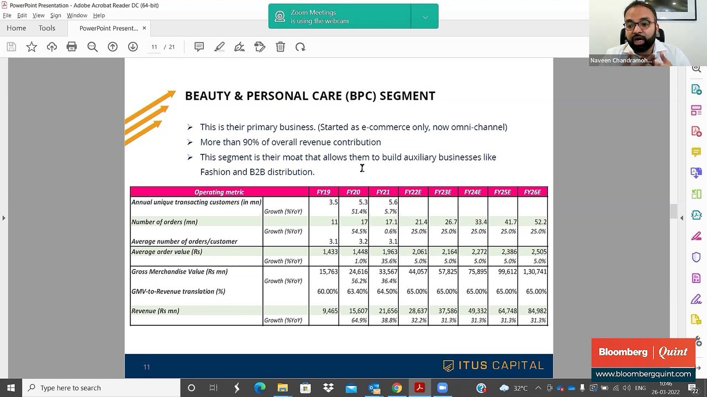This screenshot has width=707, height=397.
Task: Open the Window menu
Action: (x=77, y=15)
